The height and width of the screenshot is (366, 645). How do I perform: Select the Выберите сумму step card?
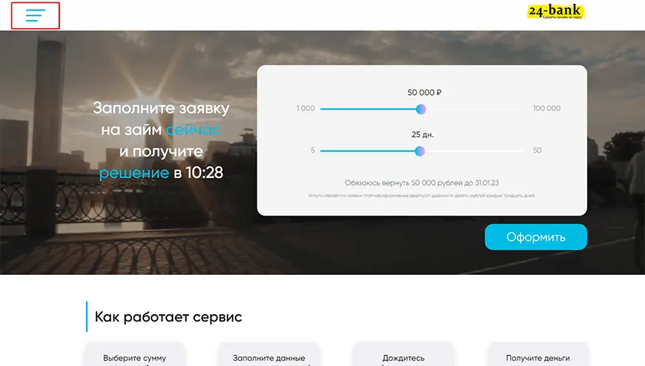click(134, 354)
